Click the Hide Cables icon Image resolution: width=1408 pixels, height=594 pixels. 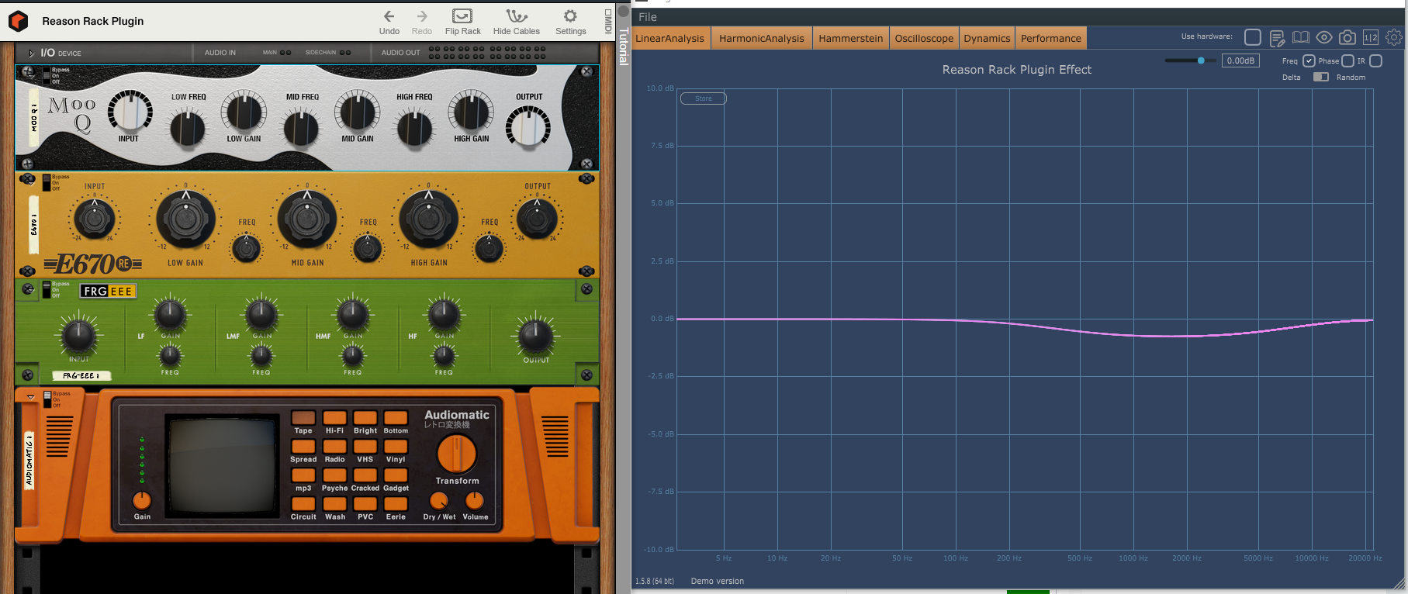517,16
